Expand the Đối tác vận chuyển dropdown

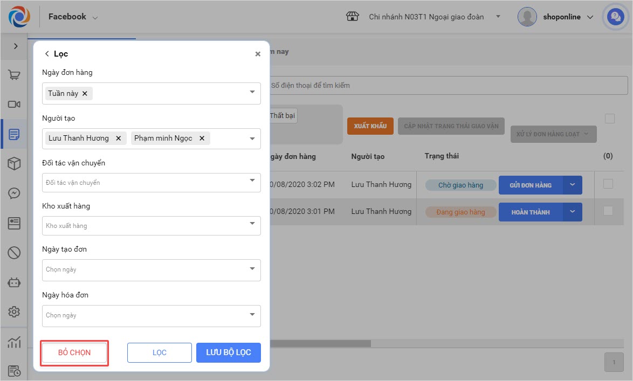[x=152, y=182]
